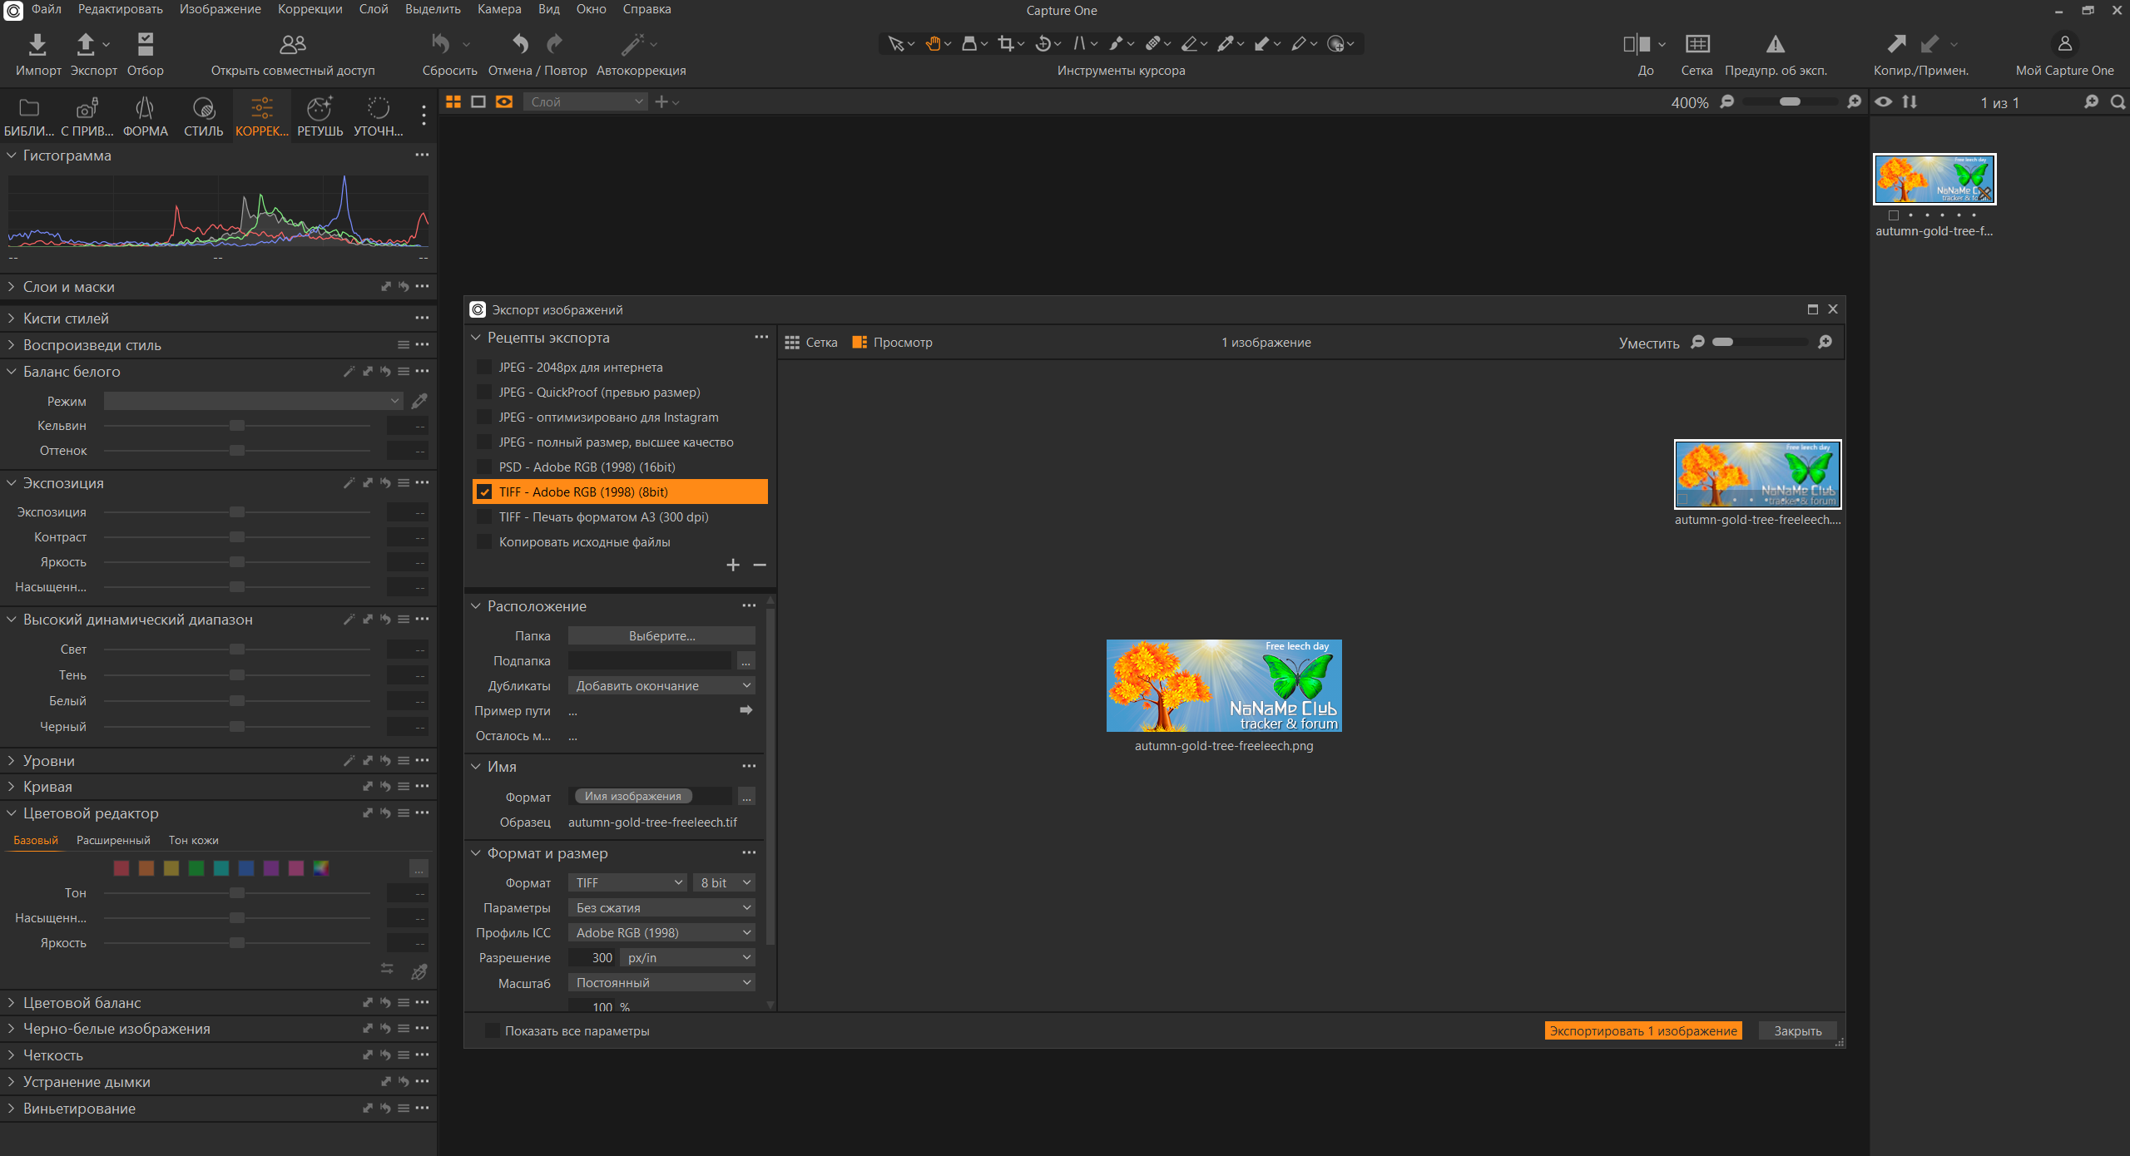Open the Дубликаты dropdown

coord(661,686)
